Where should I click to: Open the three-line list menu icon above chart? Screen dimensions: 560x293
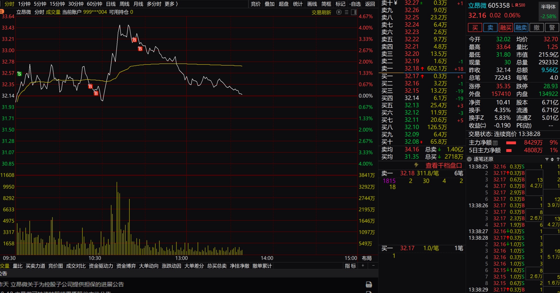[x=346, y=12]
